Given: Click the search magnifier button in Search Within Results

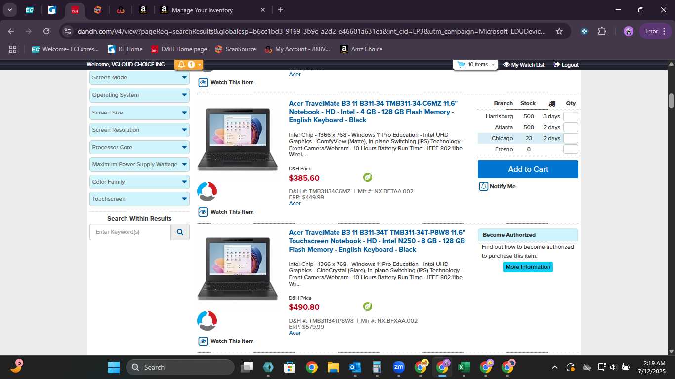Looking at the screenshot, I should pyautogui.click(x=180, y=232).
